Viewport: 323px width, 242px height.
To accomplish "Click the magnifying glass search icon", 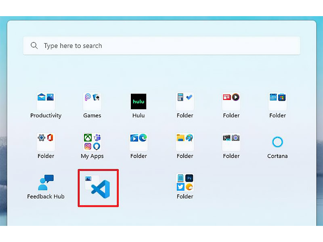I will [34, 46].
